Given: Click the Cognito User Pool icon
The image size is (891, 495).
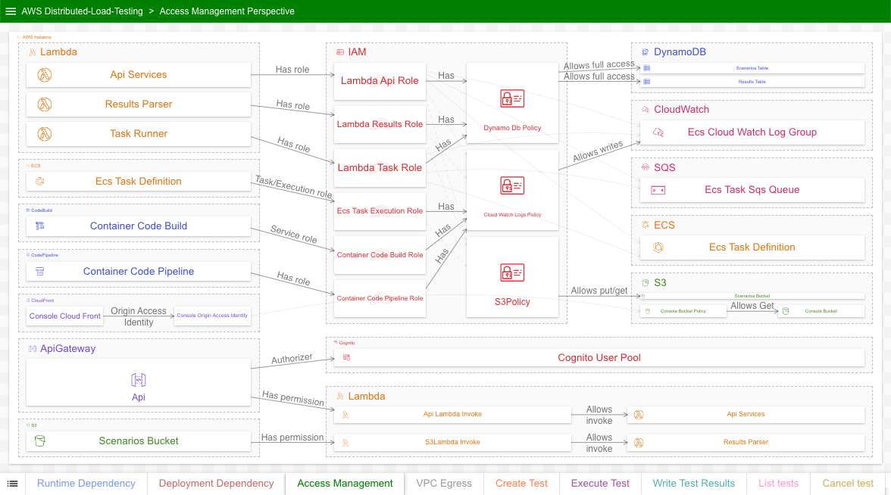Looking at the screenshot, I should 347,357.
